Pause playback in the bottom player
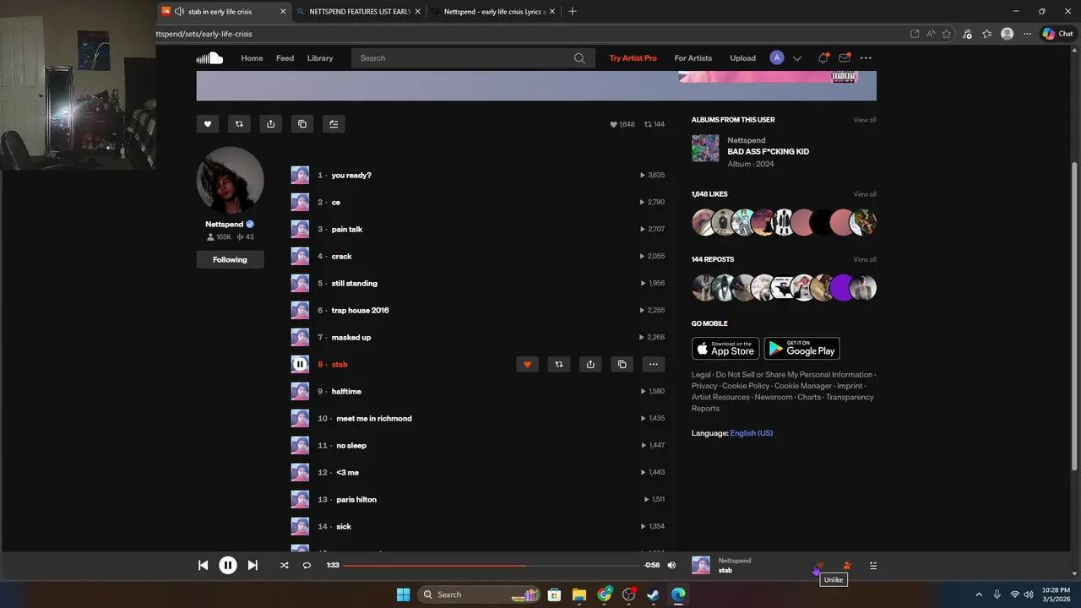 (x=228, y=565)
